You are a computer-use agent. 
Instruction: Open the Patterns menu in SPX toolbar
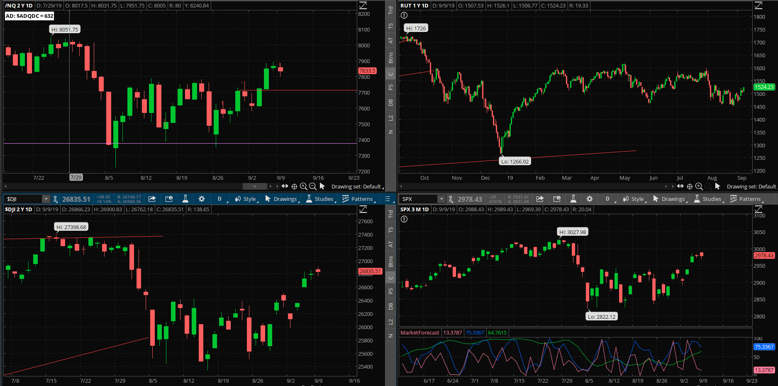747,199
